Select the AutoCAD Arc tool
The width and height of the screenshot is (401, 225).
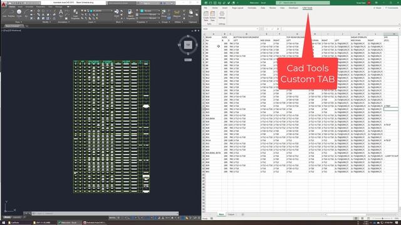26,12
